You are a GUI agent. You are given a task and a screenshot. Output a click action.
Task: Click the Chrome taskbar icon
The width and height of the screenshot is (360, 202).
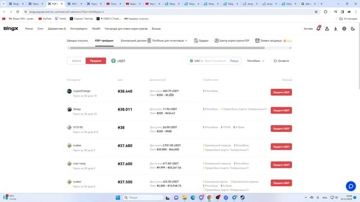(209, 198)
